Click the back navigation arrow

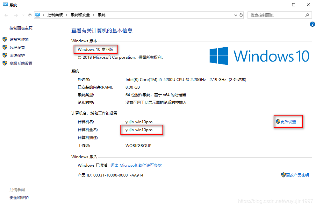(x=6, y=15)
